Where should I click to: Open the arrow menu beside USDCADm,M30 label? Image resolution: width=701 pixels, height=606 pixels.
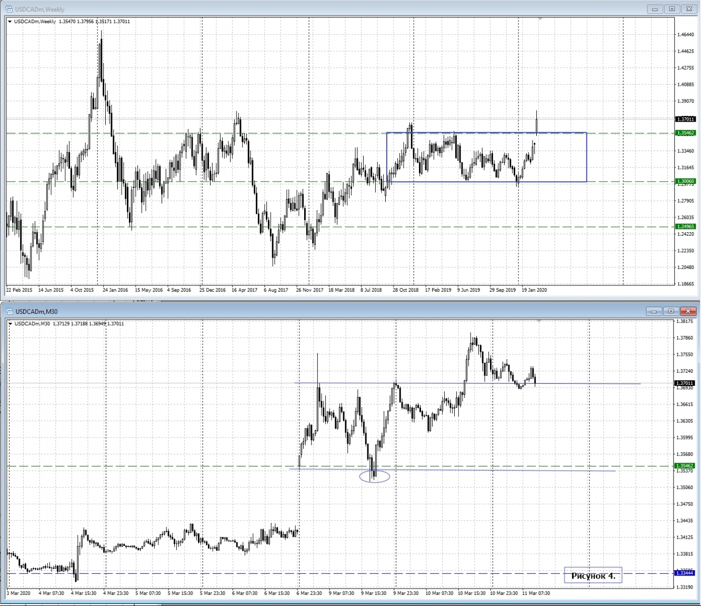pos(9,324)
